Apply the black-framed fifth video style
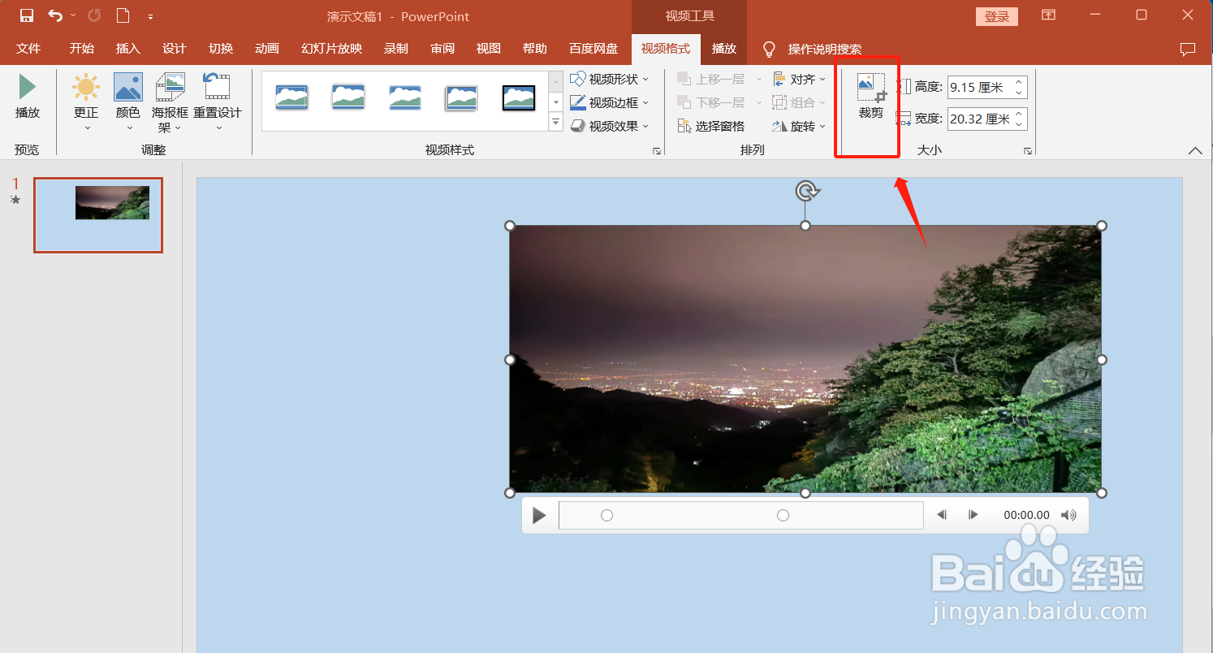 (519, 97)
